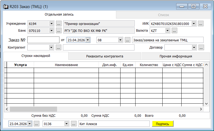The height and width of the screenshot is (131, 214).
Task: Open the Банк lookup ellipsis button
Action: point(59,31)
